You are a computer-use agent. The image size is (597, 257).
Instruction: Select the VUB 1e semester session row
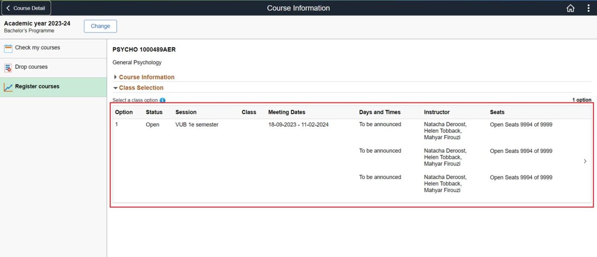(197, 125)
